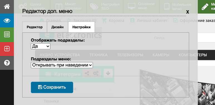Open Настройки SEO toolbar item
Viewport: 215px width, 105px height.
(x=105, y=7)
